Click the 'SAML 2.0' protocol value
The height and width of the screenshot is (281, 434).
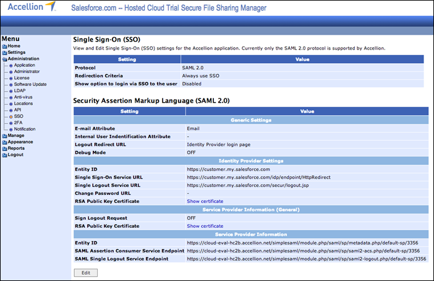(193, 67)
